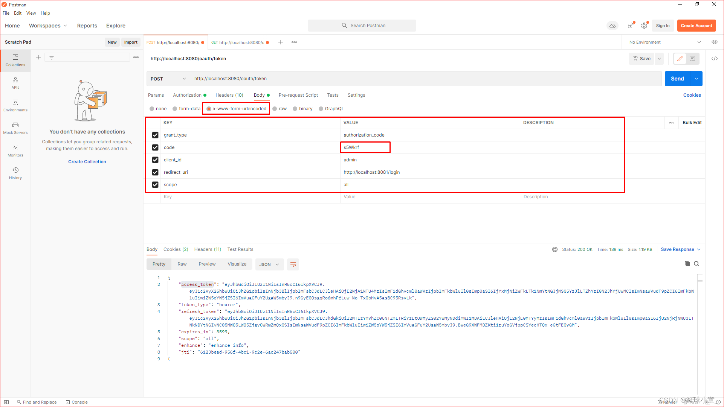The image size is (724, 407).
Task: Toggle the two-pane view icon in status bar
Action: pyautogui.click(x=6, y=402)
